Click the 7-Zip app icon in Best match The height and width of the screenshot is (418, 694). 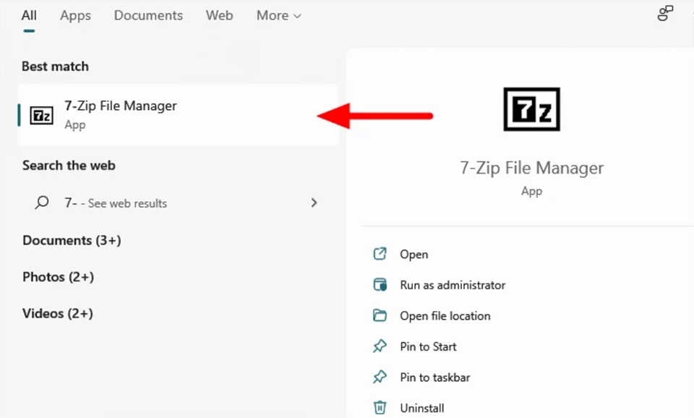pyautogui.click(x=40, y=114)
